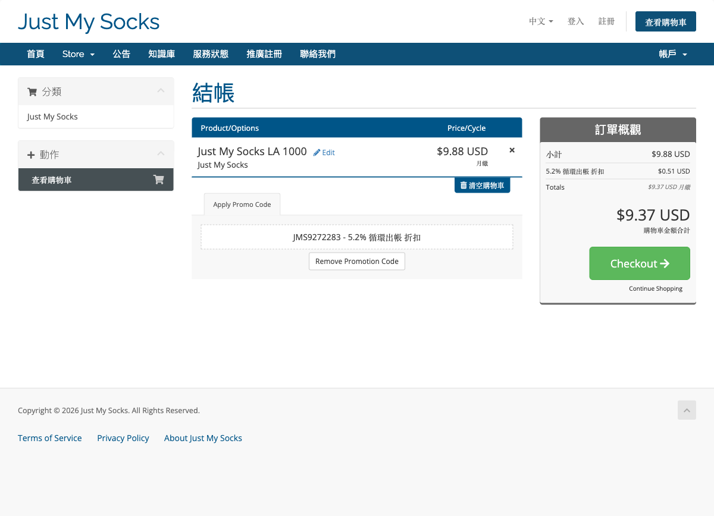This screenshot has height=516, width=714.
Task: Click the Just My Socks site logo
Action: pos(89,21)
